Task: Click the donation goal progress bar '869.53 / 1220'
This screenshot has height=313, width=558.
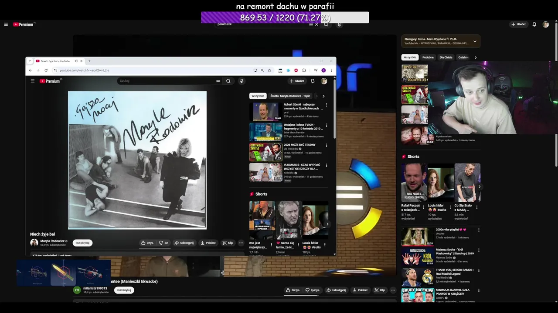Action: pyautogui.click(x=285, y=17)
